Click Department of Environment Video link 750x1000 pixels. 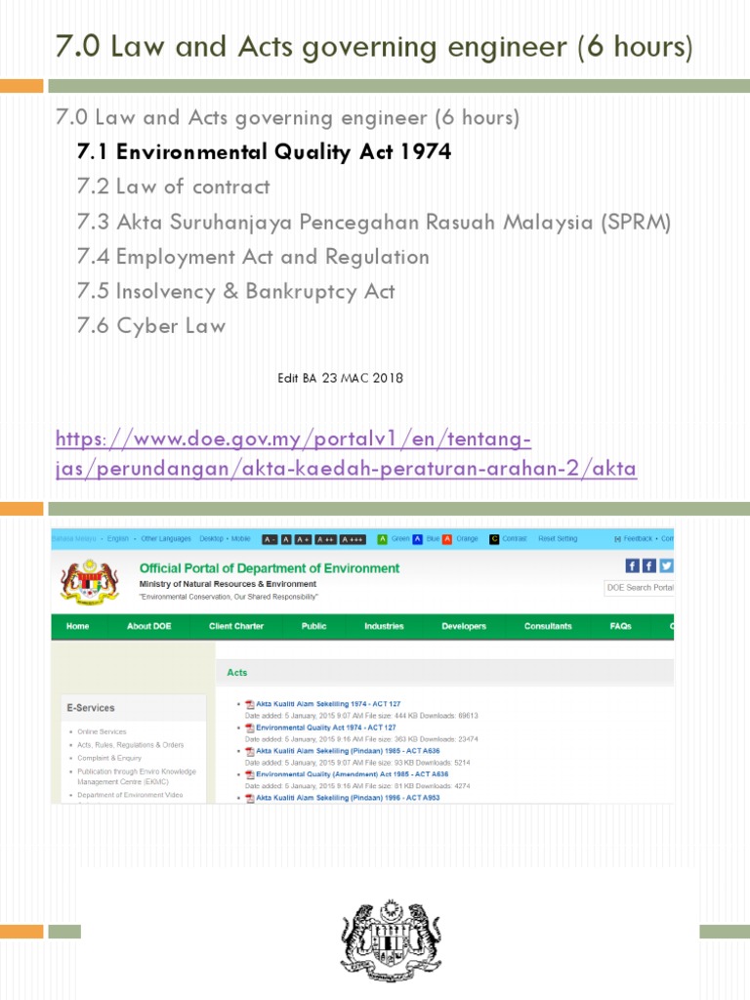coord(130,795)
